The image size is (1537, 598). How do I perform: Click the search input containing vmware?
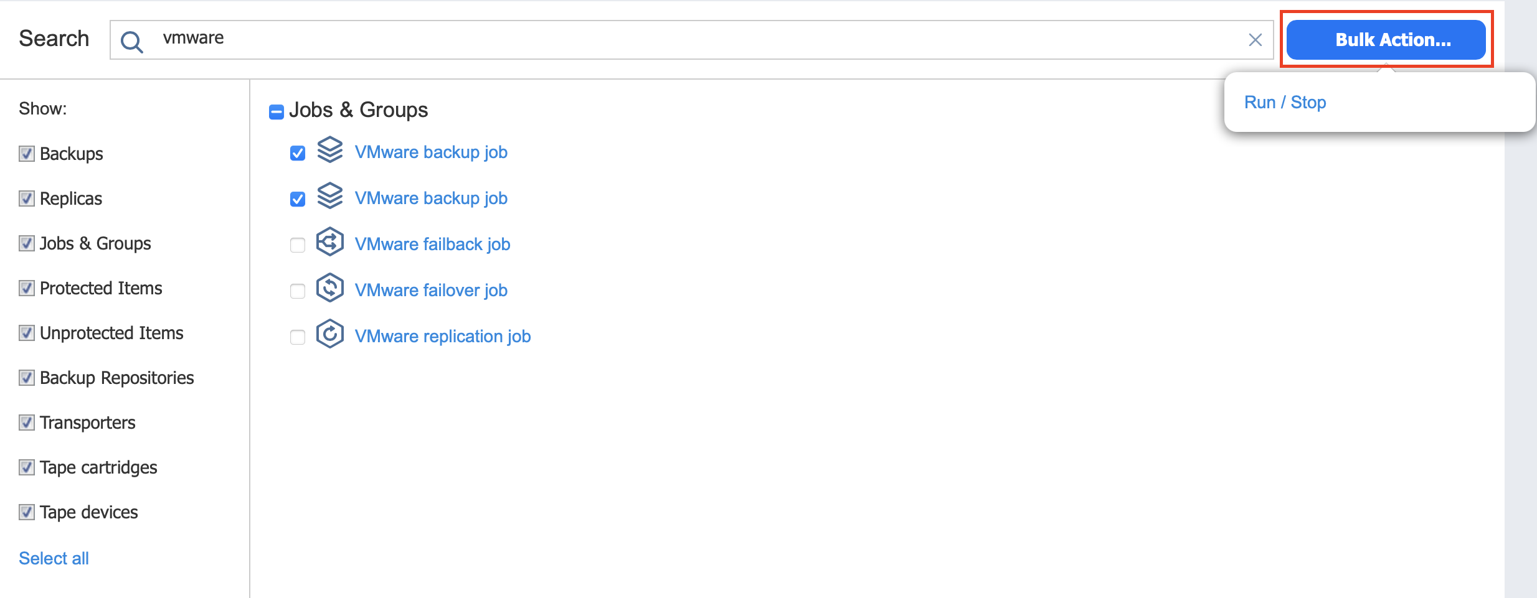[x=691, y=40]
